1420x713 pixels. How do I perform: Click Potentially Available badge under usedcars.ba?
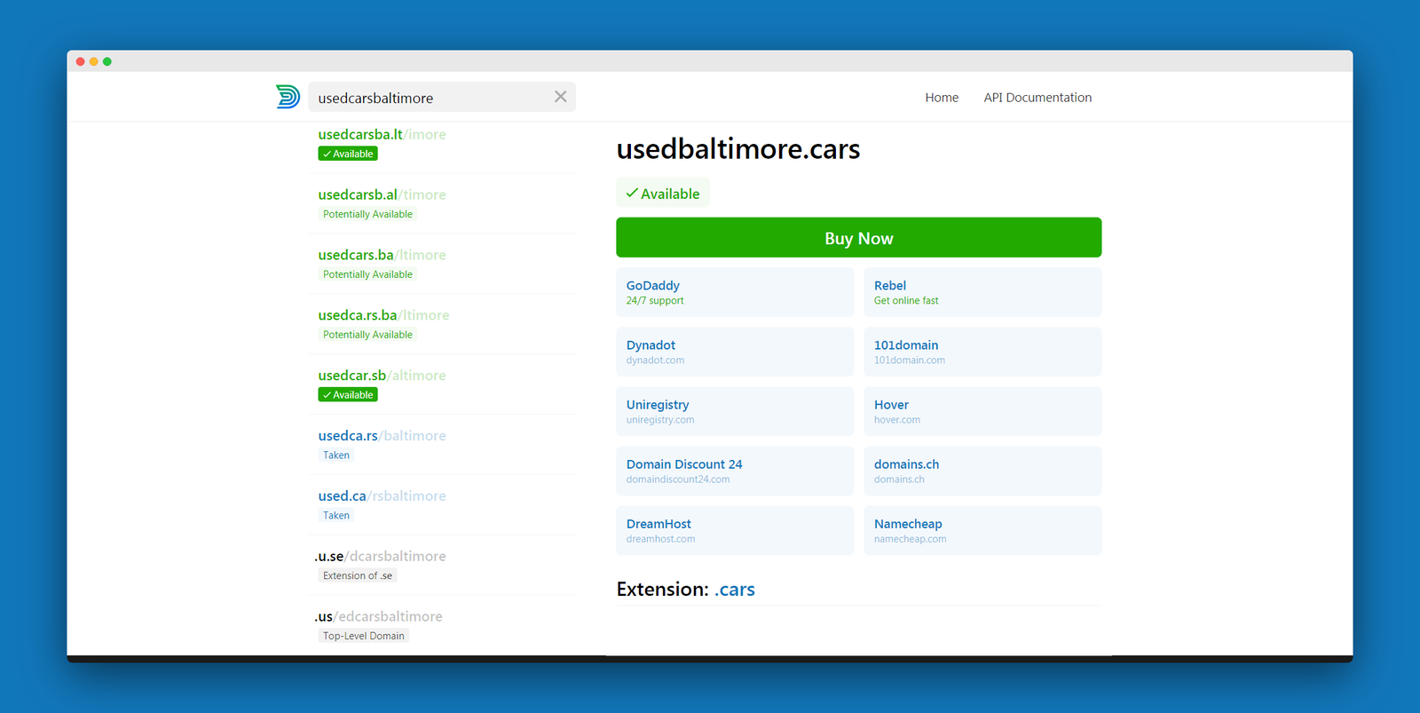(x=367, y=274)
